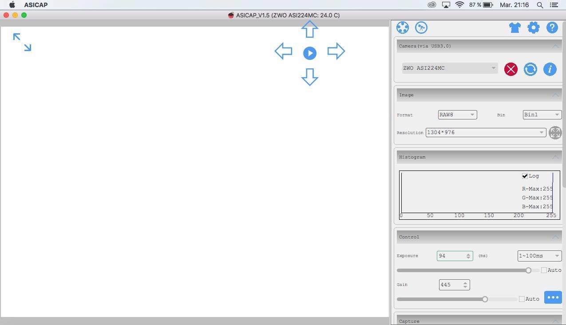Click the battery status at 87 %
Image resolution: width=566 pixels, height=325 pixels.
point(481,5)
